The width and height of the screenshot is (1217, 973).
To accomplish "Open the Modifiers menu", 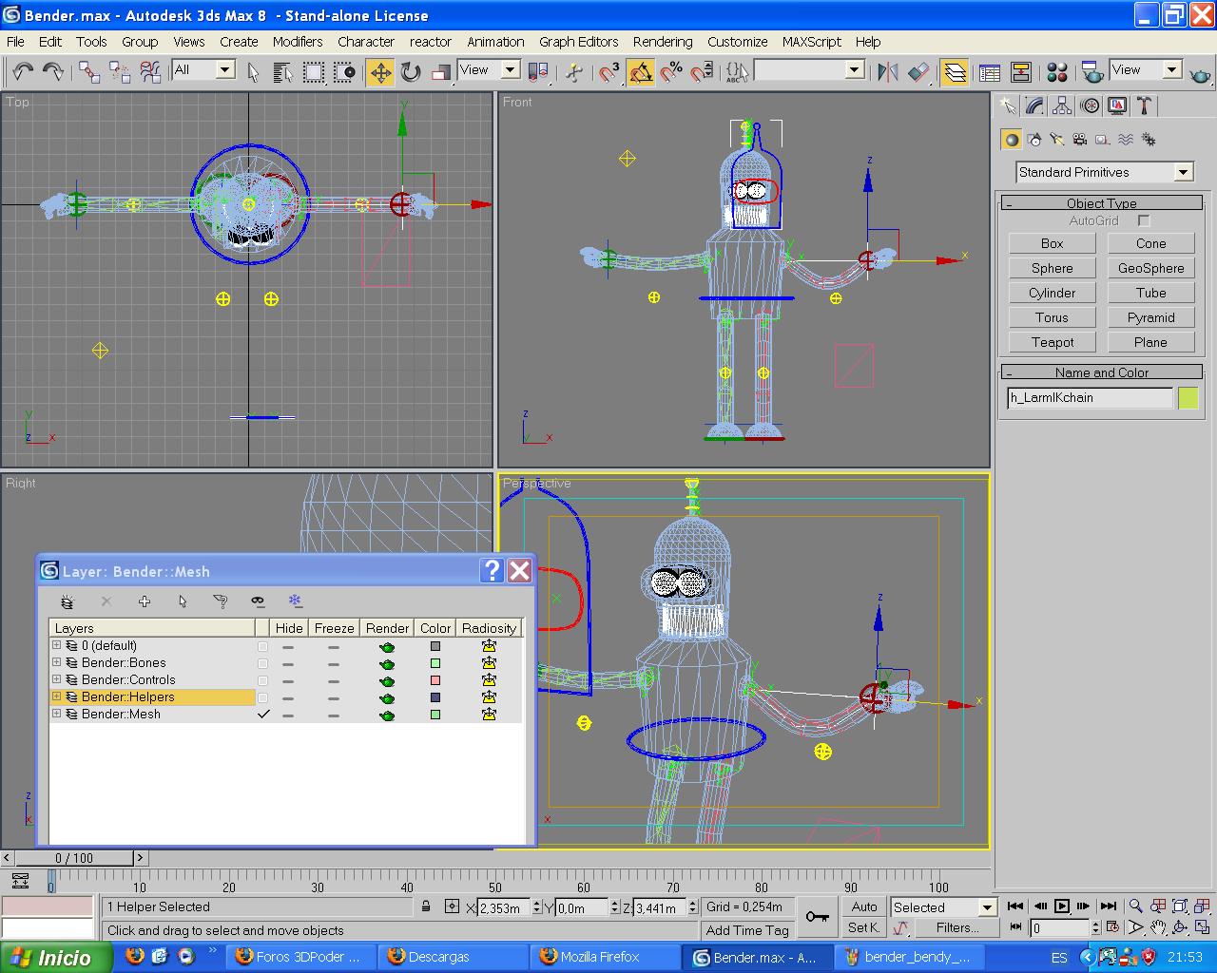I will point(297,42).
